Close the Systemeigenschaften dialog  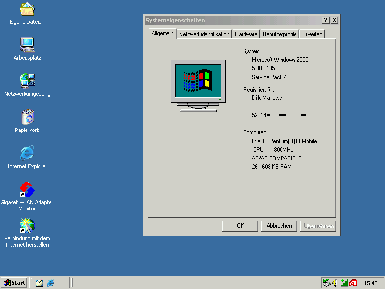334,20
